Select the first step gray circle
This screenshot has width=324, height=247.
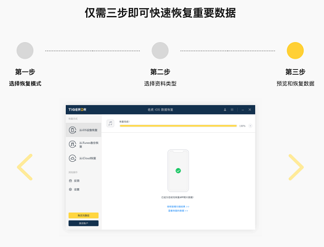tap(25, 51)
